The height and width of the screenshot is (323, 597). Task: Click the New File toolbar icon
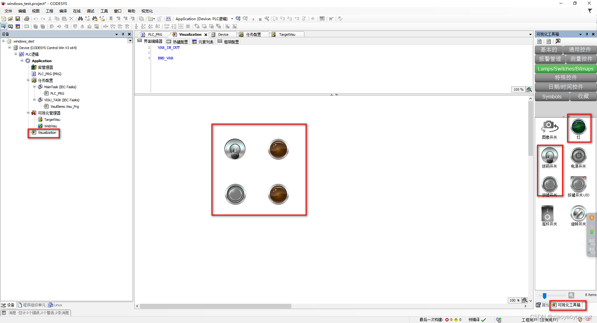[3, 19]
